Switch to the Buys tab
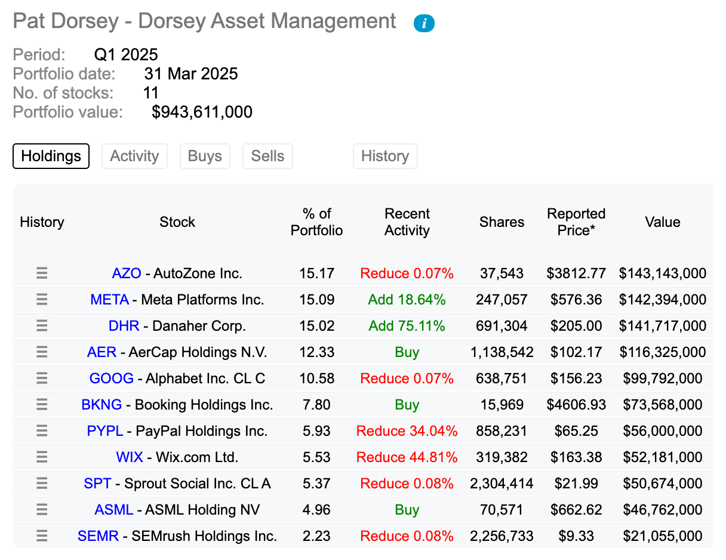The image size is (726, 560). [x=205, y=156]
